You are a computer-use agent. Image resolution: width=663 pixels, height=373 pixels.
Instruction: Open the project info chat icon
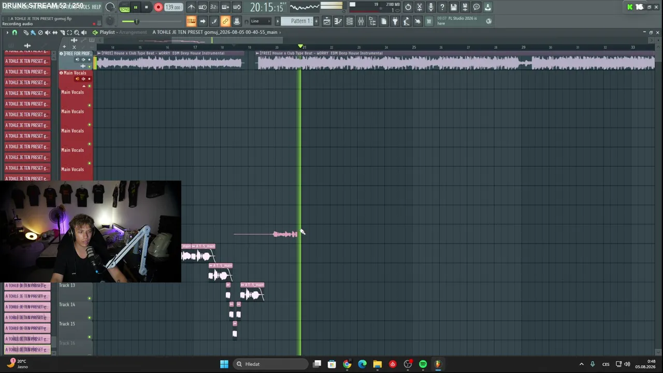[x=477, y=7]
